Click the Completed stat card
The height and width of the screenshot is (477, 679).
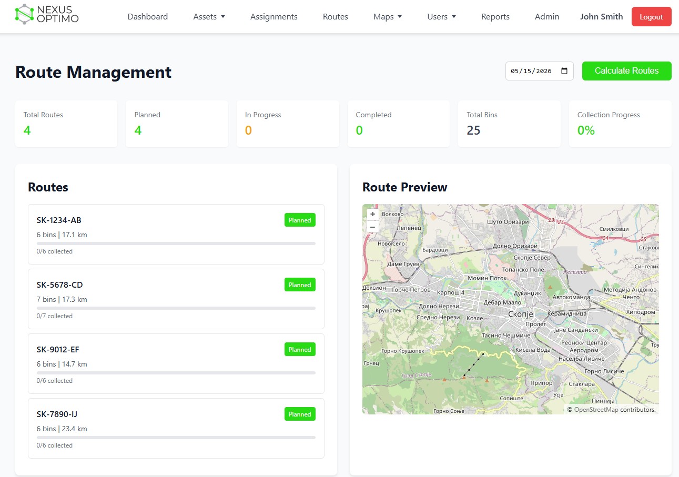(x=399, y=124)
